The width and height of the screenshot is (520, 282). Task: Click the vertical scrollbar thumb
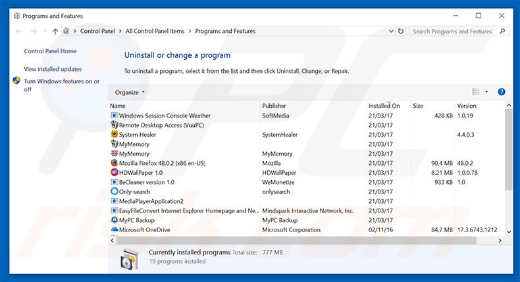tap(509, 149)
